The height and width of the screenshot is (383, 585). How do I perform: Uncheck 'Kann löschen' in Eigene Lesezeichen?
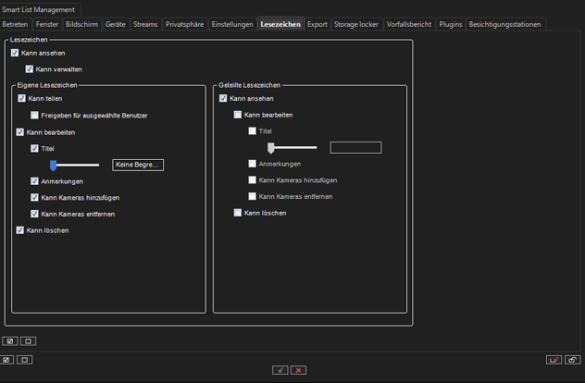point(19,230)
